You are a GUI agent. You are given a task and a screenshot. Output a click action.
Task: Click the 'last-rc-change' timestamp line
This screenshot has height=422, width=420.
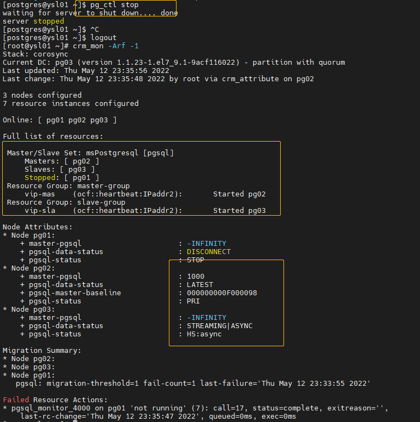click(158, 417)
